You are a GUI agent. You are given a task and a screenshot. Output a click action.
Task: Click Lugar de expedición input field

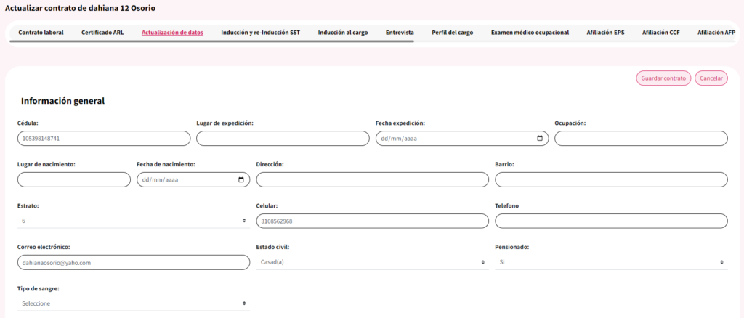point(283,139)
